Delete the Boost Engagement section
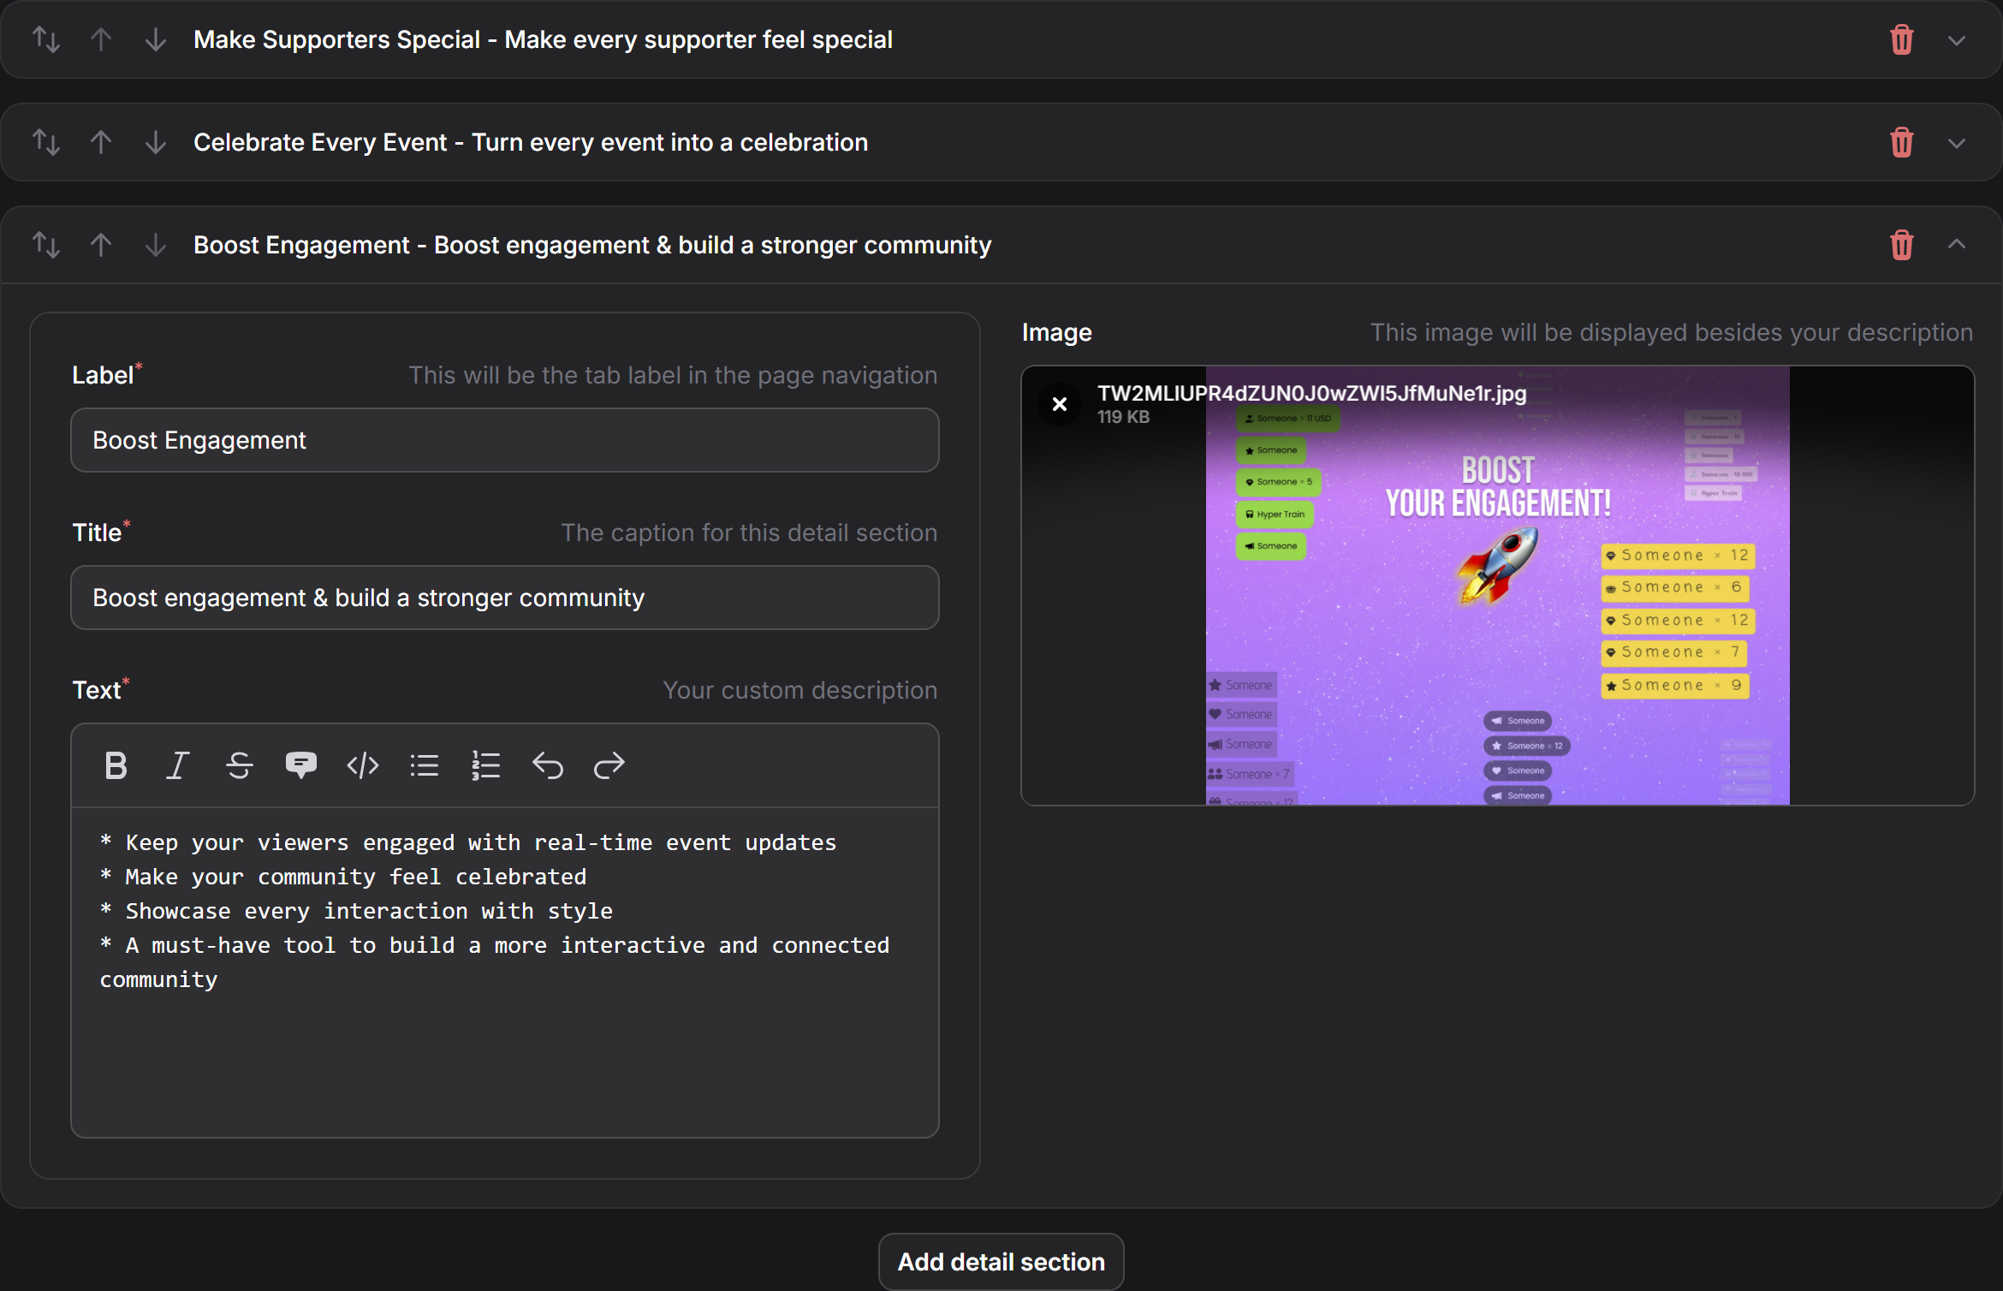 (1901, 245)
